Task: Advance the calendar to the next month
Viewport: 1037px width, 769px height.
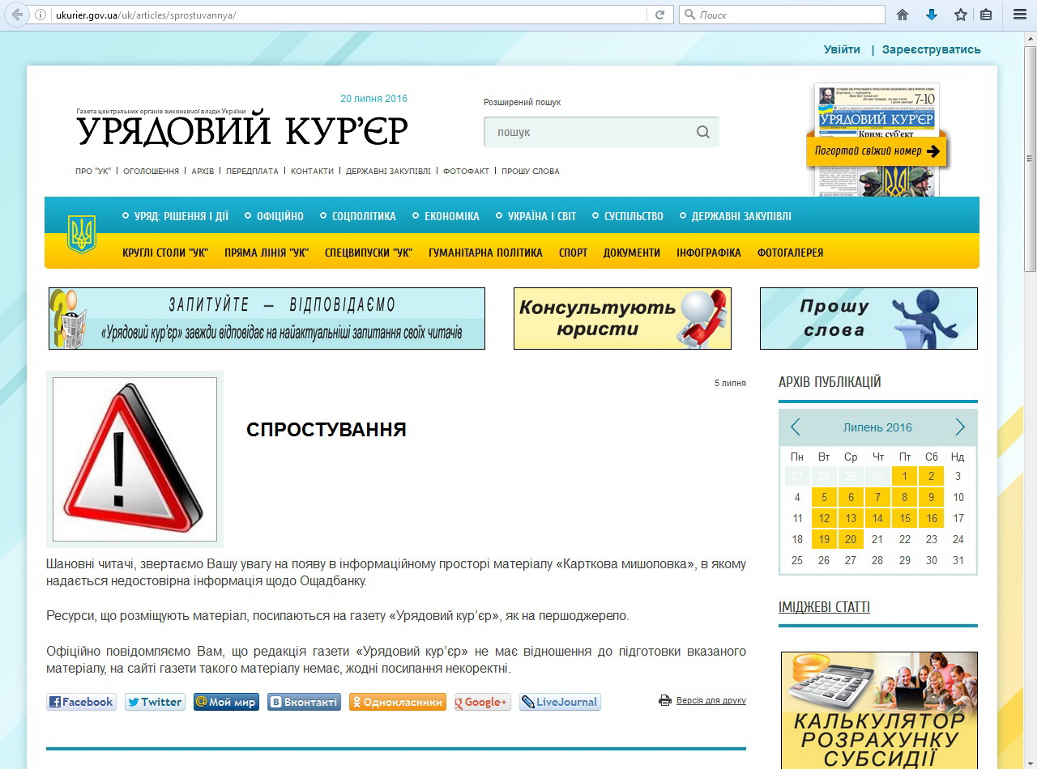Action: tap(960, 427)
